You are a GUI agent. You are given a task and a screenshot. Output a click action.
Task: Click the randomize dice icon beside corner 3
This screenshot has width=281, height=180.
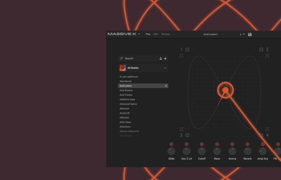[187, 135]
